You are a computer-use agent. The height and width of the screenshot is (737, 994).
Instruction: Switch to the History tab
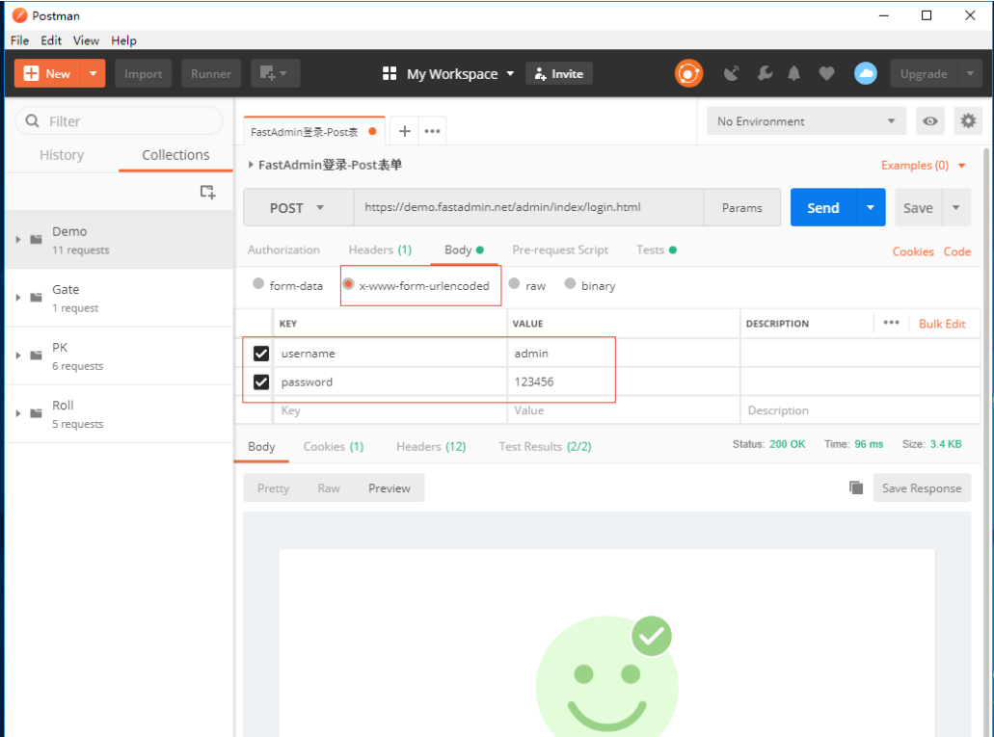point(62,154)
